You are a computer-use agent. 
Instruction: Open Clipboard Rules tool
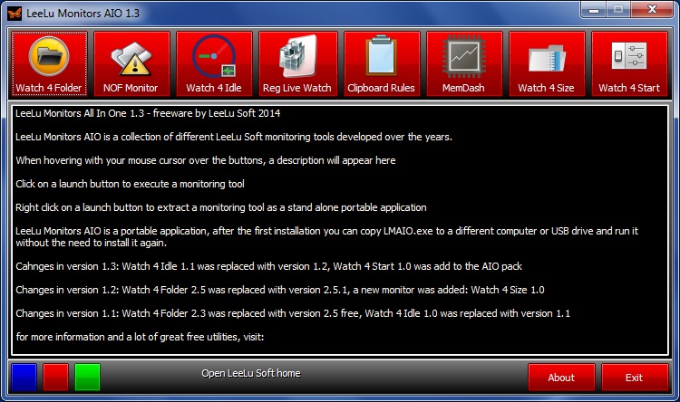(x=382, y=63)
